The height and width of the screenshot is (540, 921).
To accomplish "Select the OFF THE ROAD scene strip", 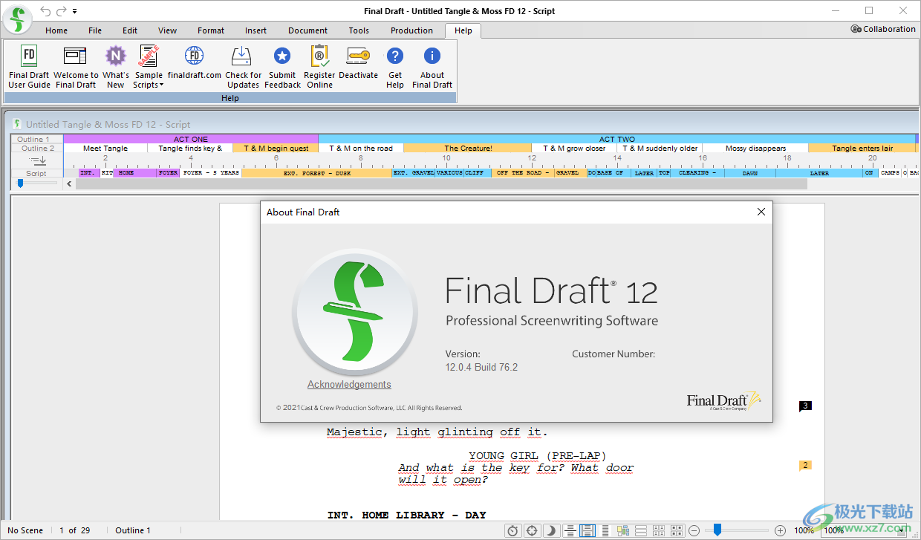I will pyautogui.click(x=523, y=173).
